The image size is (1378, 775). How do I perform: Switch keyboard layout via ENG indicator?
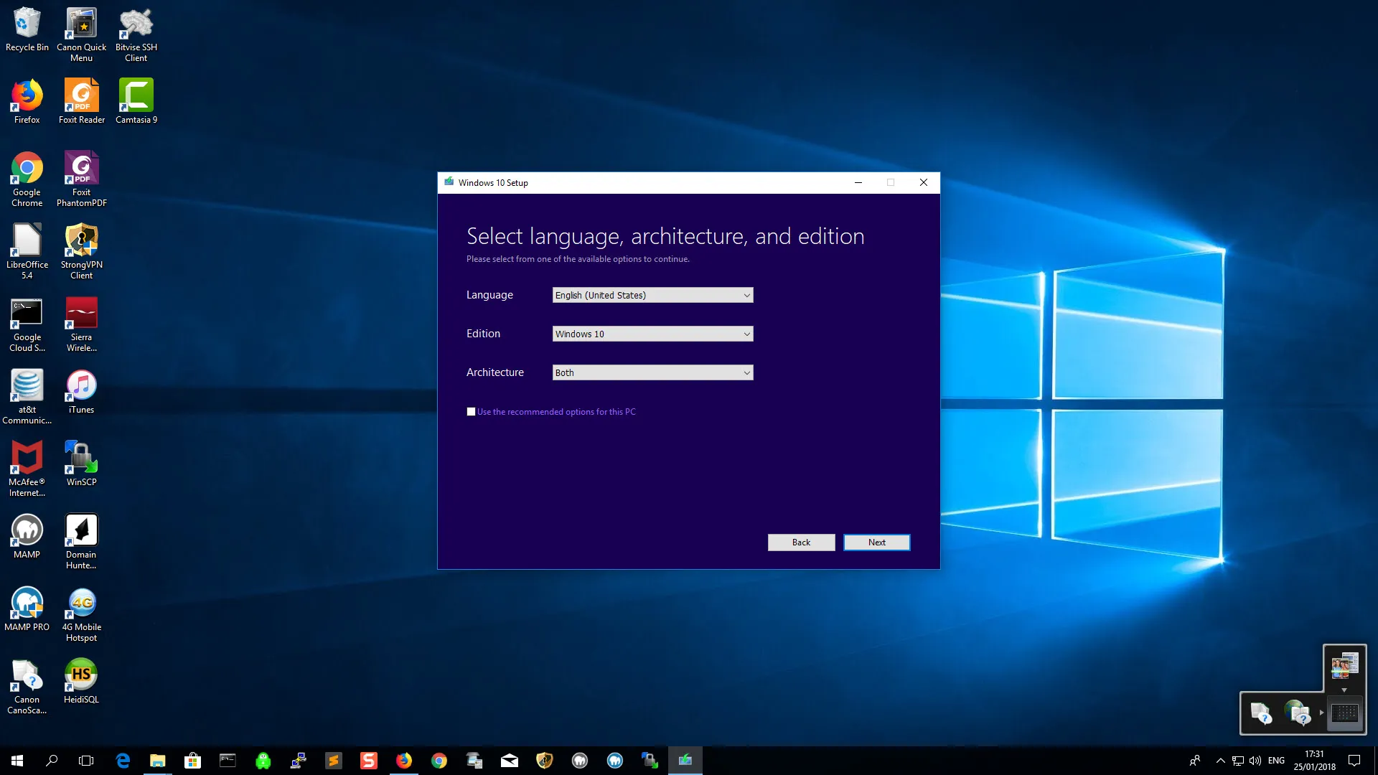(x=1276, y=760)
